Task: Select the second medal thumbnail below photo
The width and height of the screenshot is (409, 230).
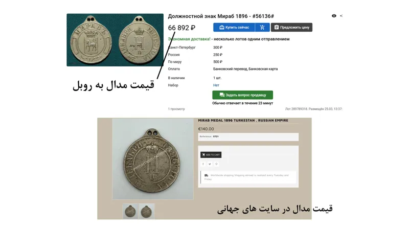Action: pyautogui.click(x=147, y=212)
